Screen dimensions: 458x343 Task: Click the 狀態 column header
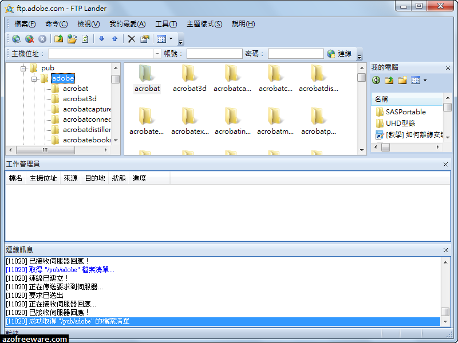(119, 178)
